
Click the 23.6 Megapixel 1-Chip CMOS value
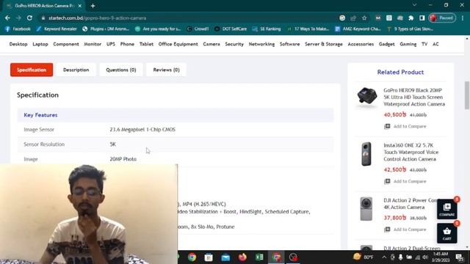[x=142, y=130]
